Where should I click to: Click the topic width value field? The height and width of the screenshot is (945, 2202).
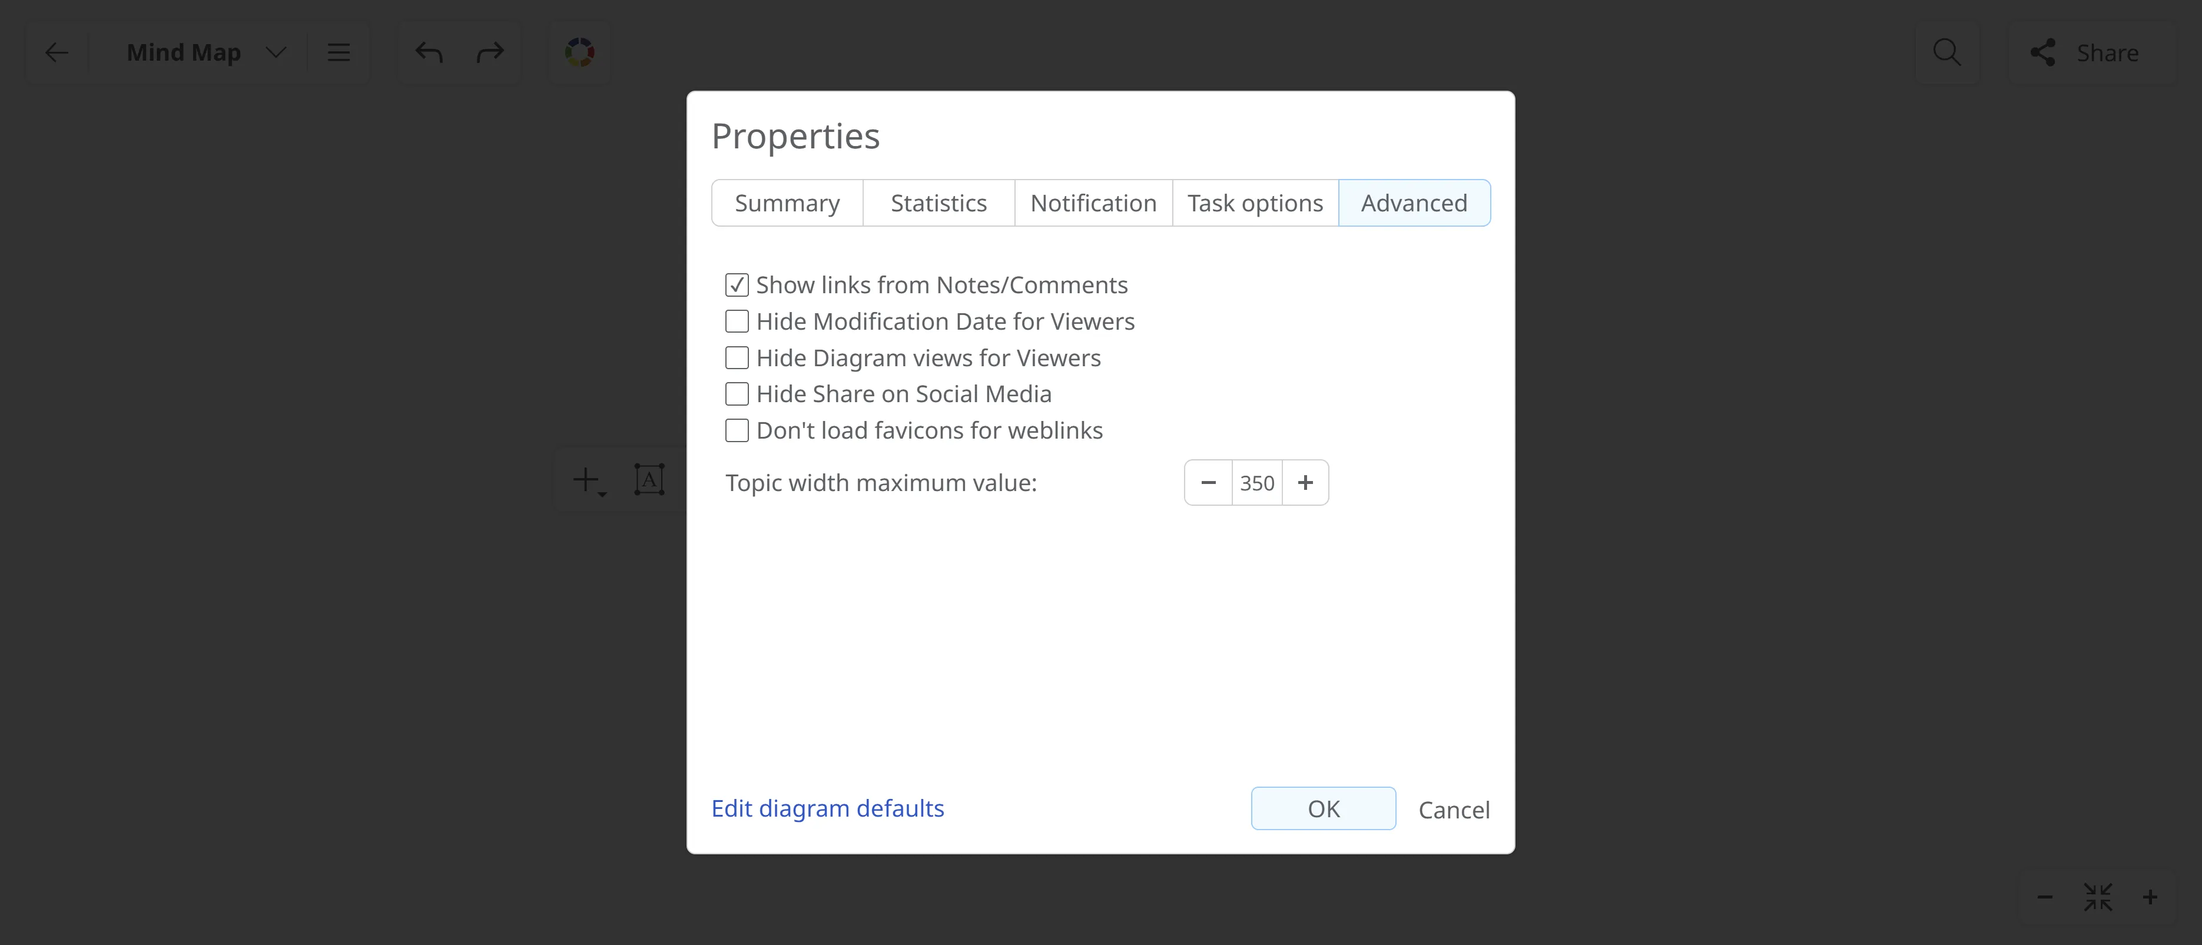pos(1256,483)
